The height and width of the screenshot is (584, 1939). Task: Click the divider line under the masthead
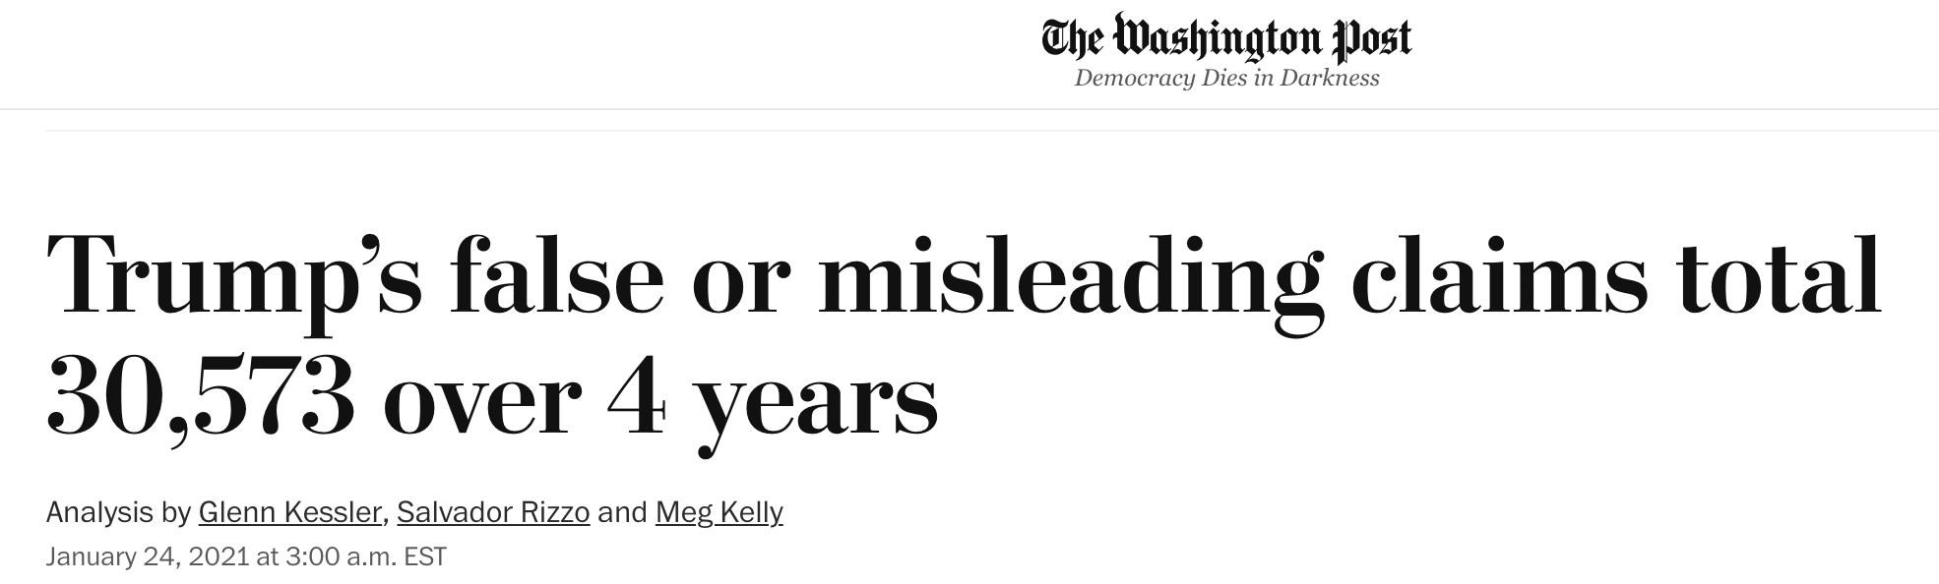coord(969,109)
